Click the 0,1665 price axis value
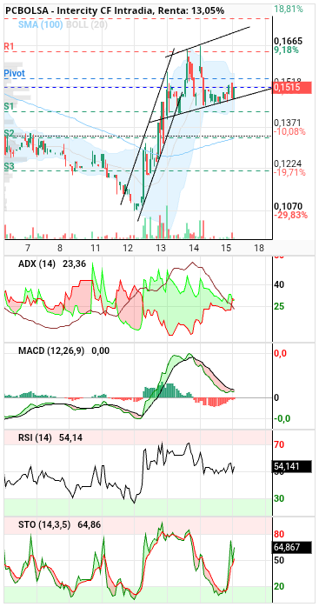 [288, 41]
